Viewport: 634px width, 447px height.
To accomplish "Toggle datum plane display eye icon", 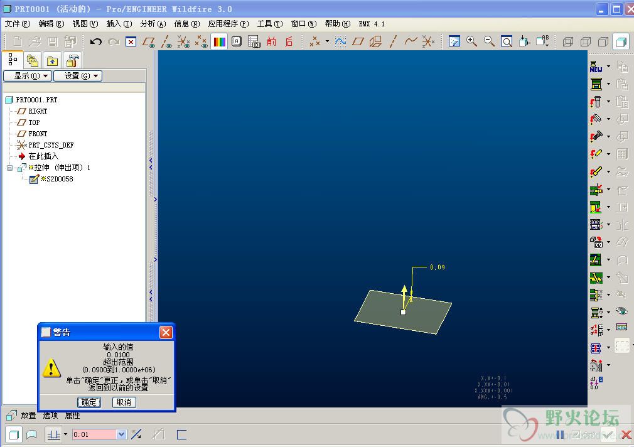I will pyautogui.click(x=149, y=41).
